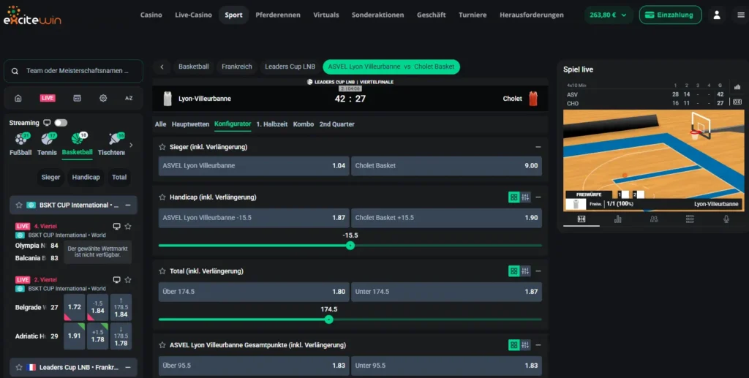Show more sports with right chevron

tap(132, 145)
